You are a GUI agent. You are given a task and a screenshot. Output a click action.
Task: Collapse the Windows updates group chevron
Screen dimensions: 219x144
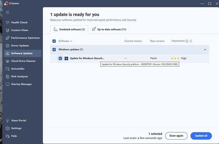[x=205, y=50]
